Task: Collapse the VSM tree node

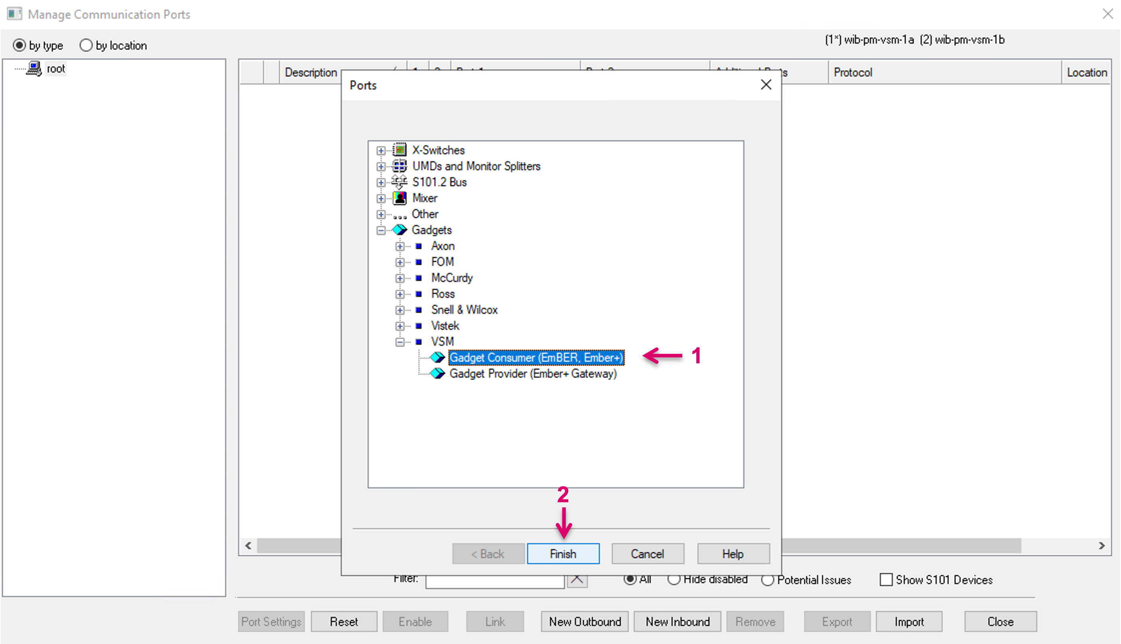Action: pos(399,342)
